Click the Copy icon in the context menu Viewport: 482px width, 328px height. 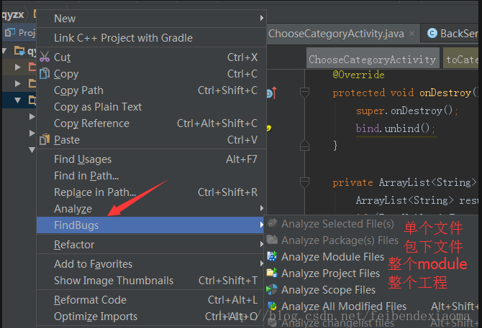pos(44,74)
